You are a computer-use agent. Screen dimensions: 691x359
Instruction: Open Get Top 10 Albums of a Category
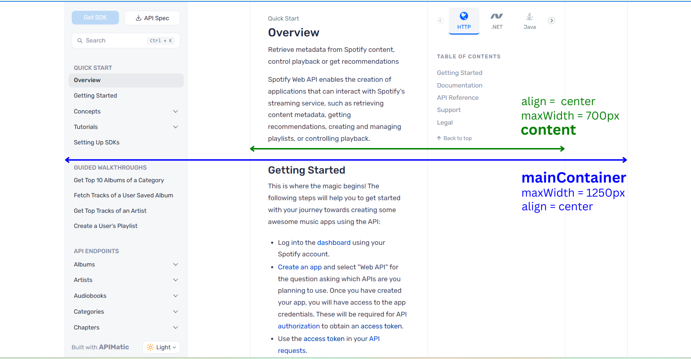pyautogui.click(x=119, y=180)
